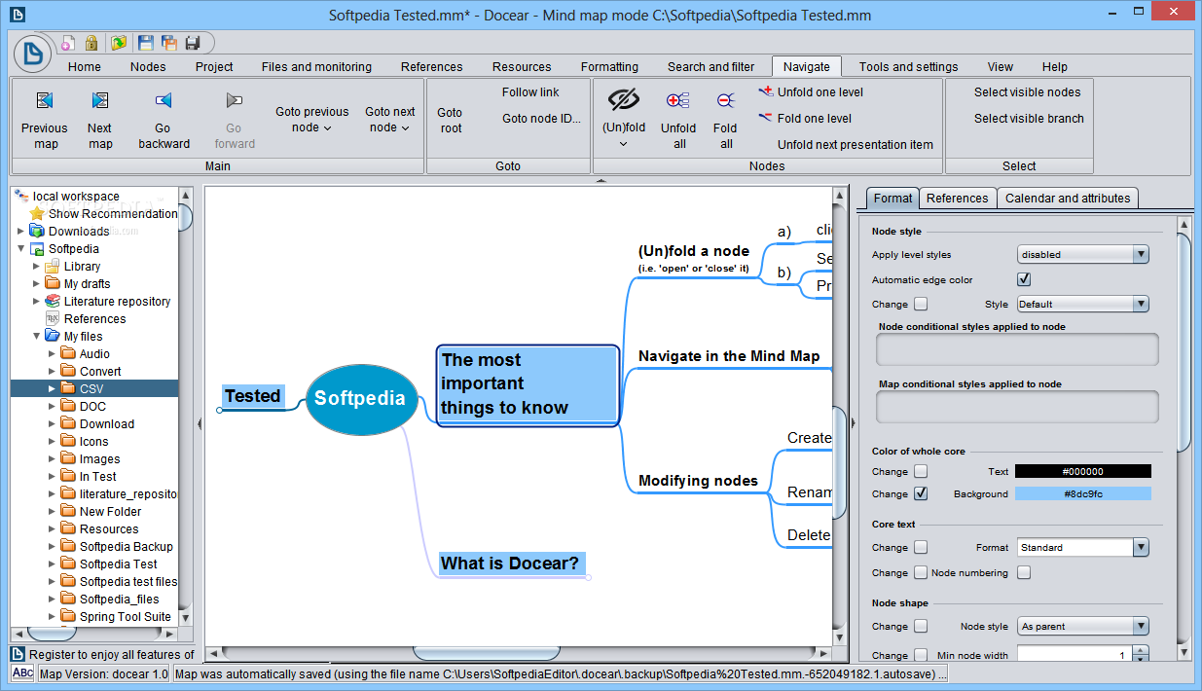Image resolution: width=1202 pixels, height=691 pixels.
Task: Open the Format dropdown showing Standard
Action: point(1083,548)
